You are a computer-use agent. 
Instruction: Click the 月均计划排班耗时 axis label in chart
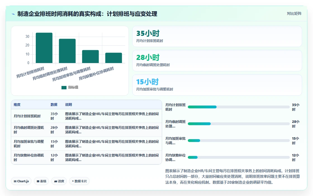click(x=30, y=73)
